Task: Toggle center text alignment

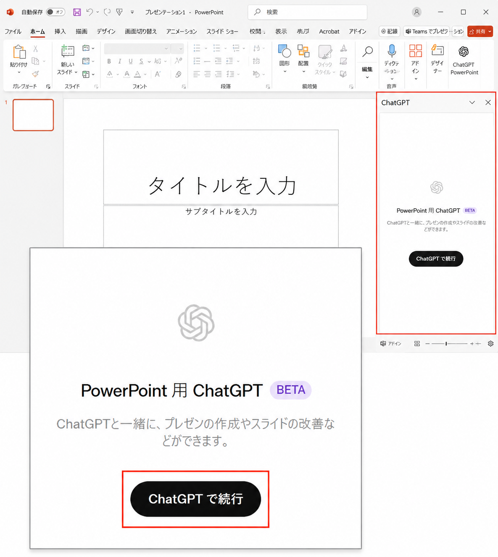Action: point(208,74)
